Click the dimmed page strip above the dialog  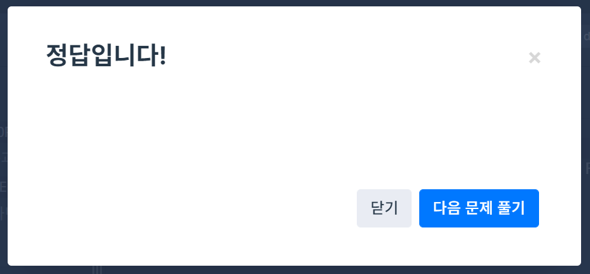295,3
